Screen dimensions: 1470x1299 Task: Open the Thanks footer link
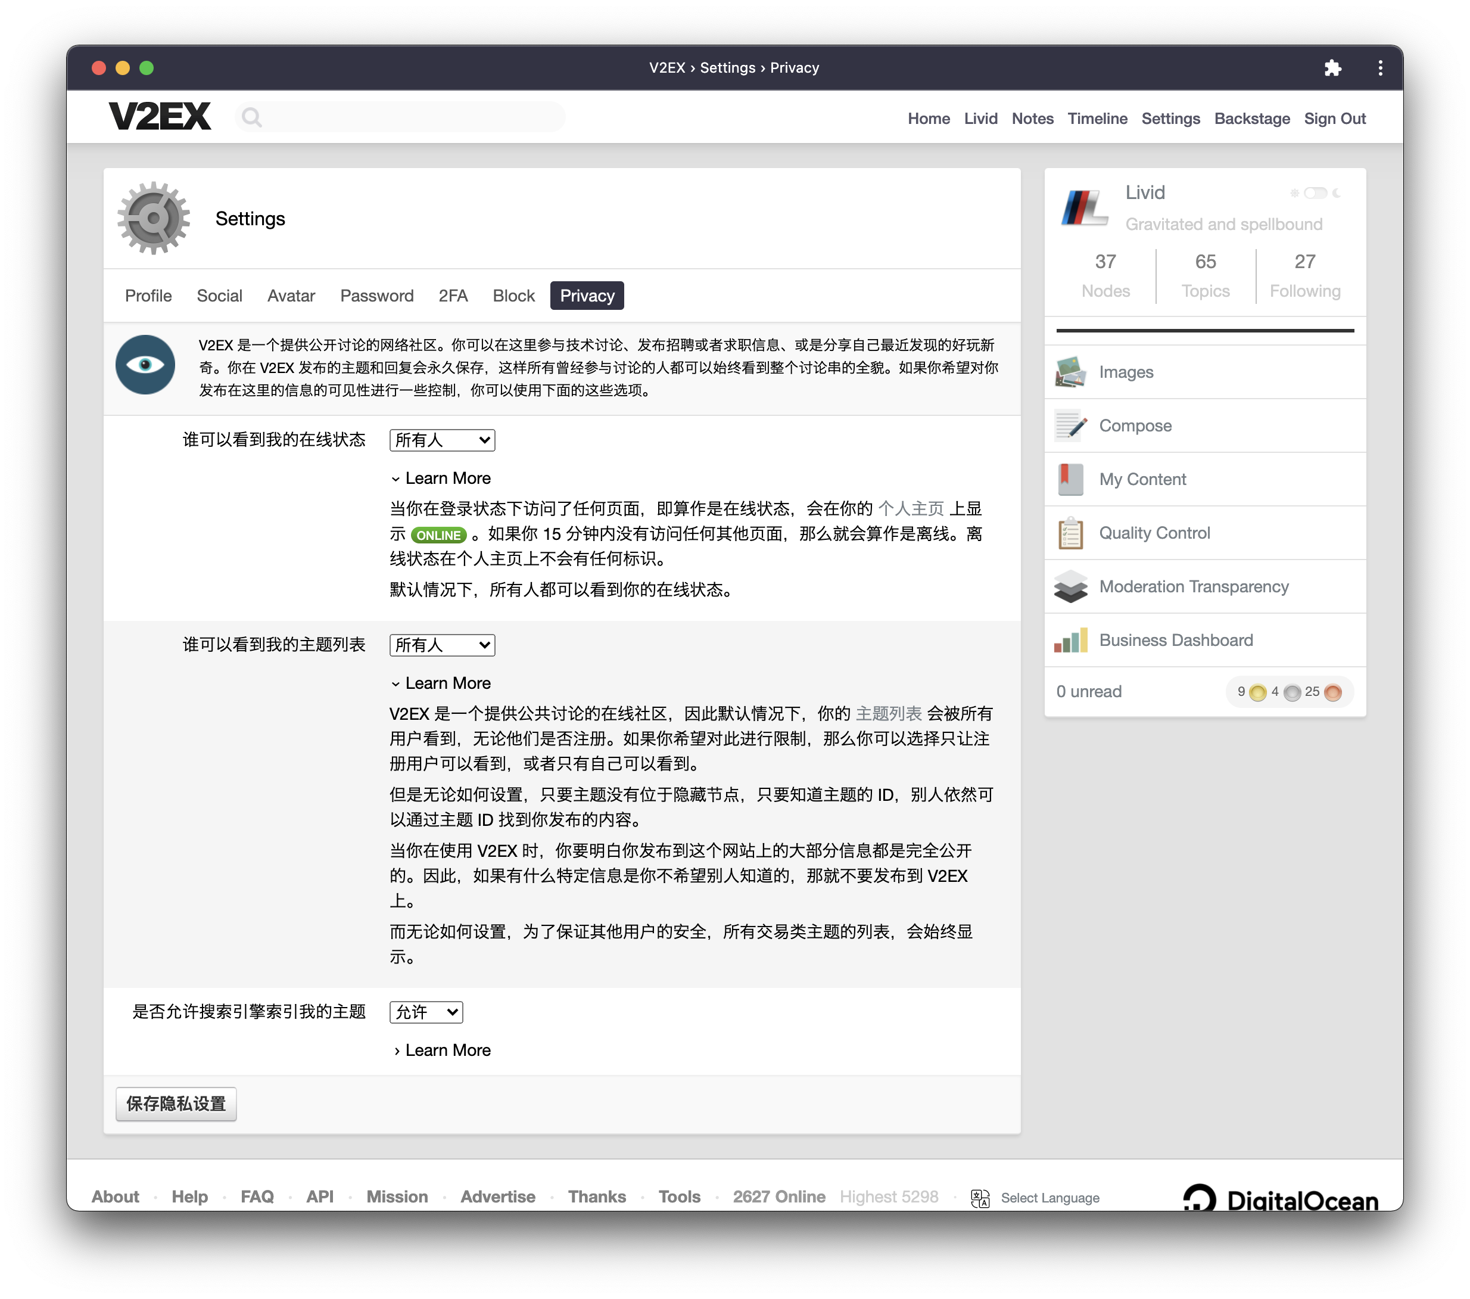point(597,1197)
